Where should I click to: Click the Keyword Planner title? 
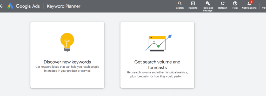pos(64,6)
